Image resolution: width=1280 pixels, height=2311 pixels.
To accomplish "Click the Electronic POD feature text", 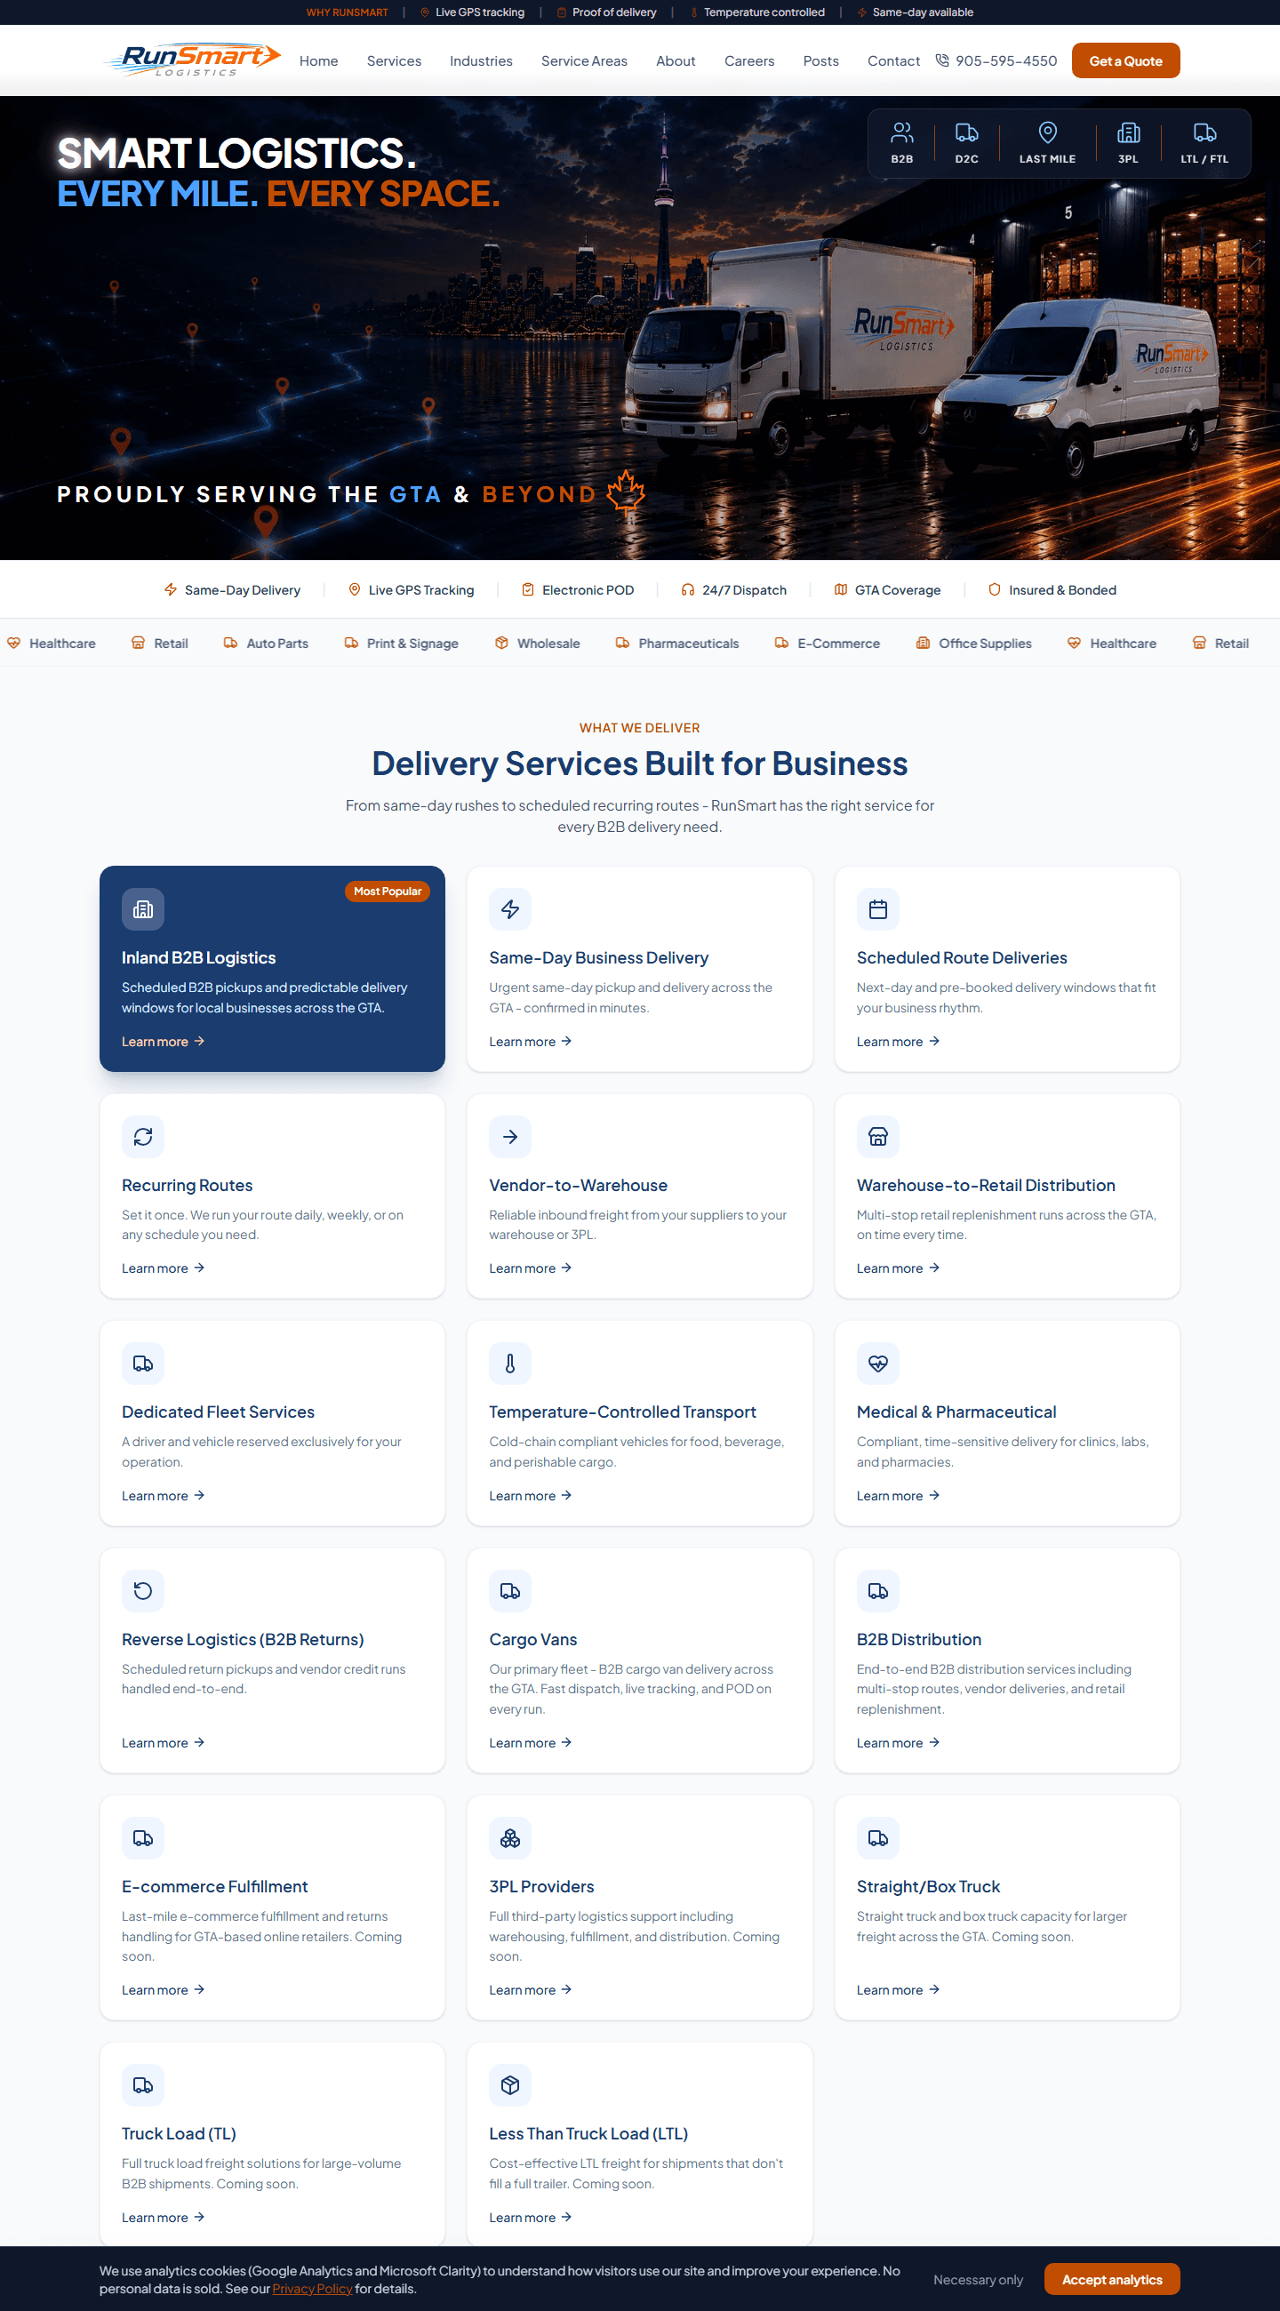I will pyautogui.click(x=588, y=590).
